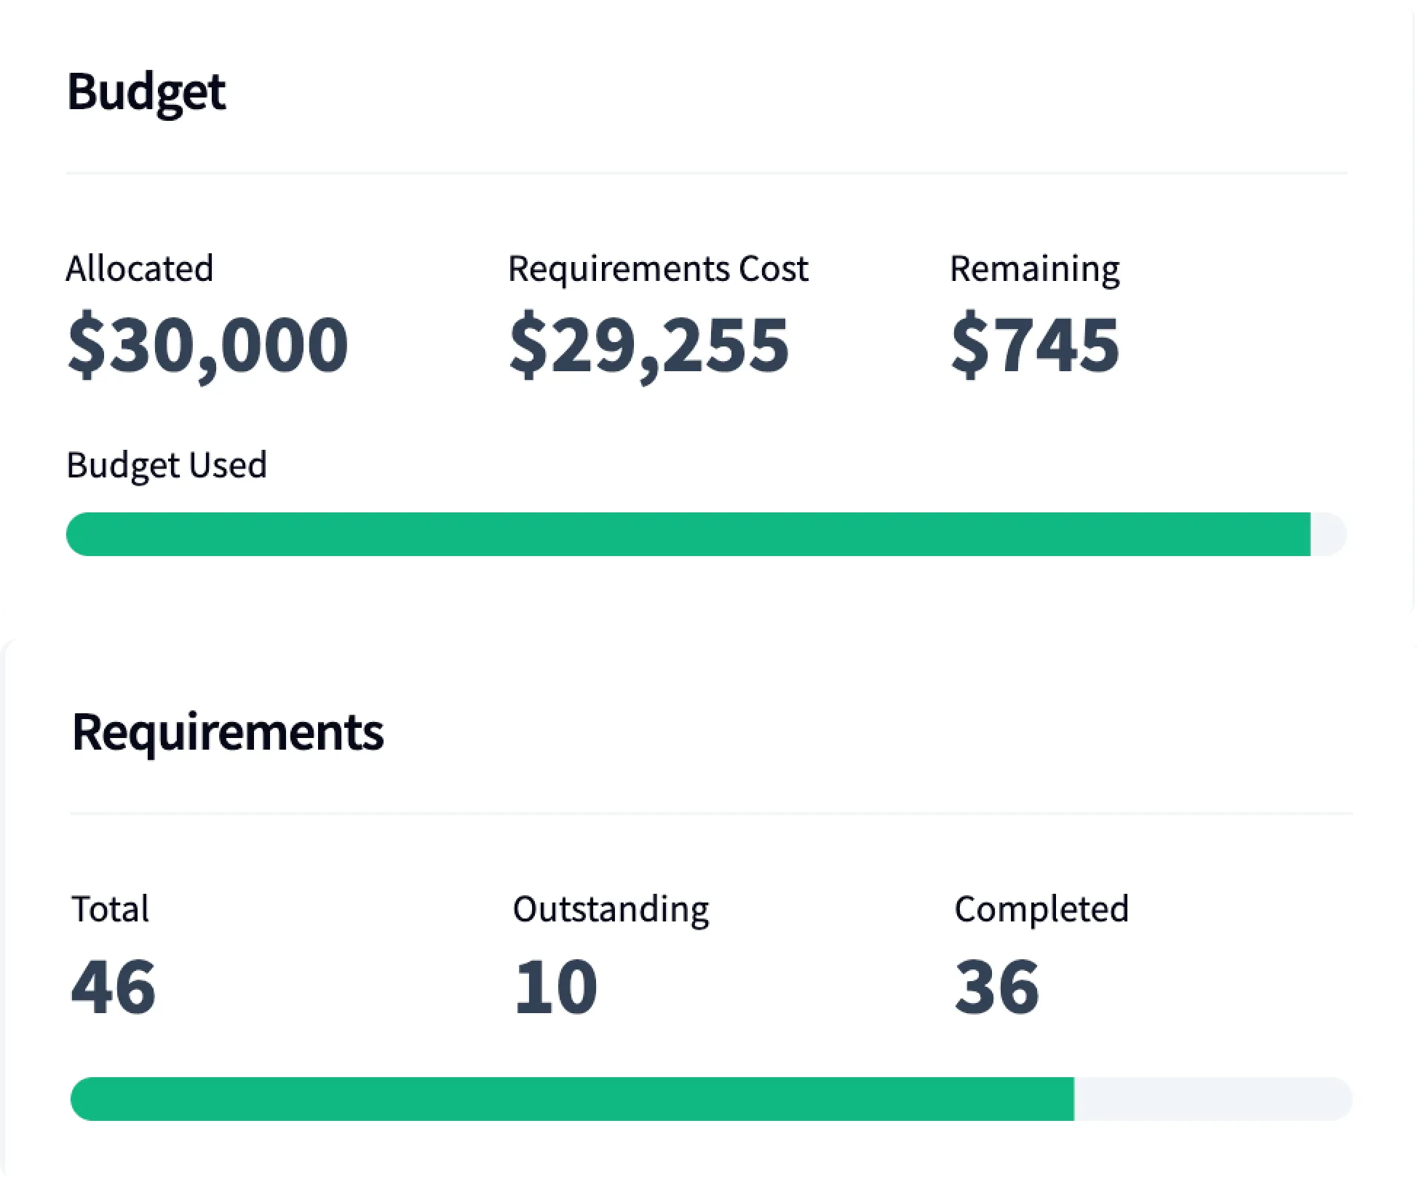Click the Outstanding label
The height and width of the screenshot is (1182, 1417).
(x=611, y=908)
